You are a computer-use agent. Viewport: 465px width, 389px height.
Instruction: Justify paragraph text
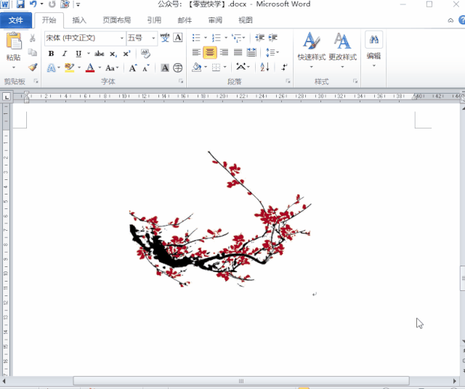[x=238, y=52]
